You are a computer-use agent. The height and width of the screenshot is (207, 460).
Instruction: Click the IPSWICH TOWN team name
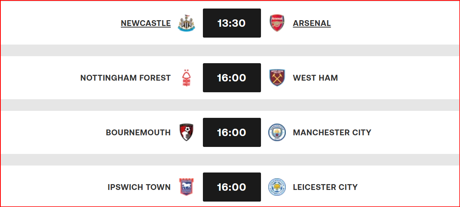pos(139,187)
